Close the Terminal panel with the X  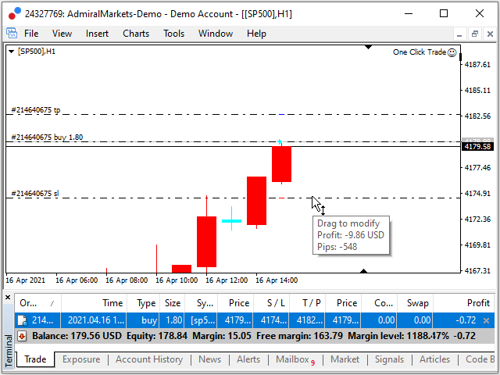9,298
